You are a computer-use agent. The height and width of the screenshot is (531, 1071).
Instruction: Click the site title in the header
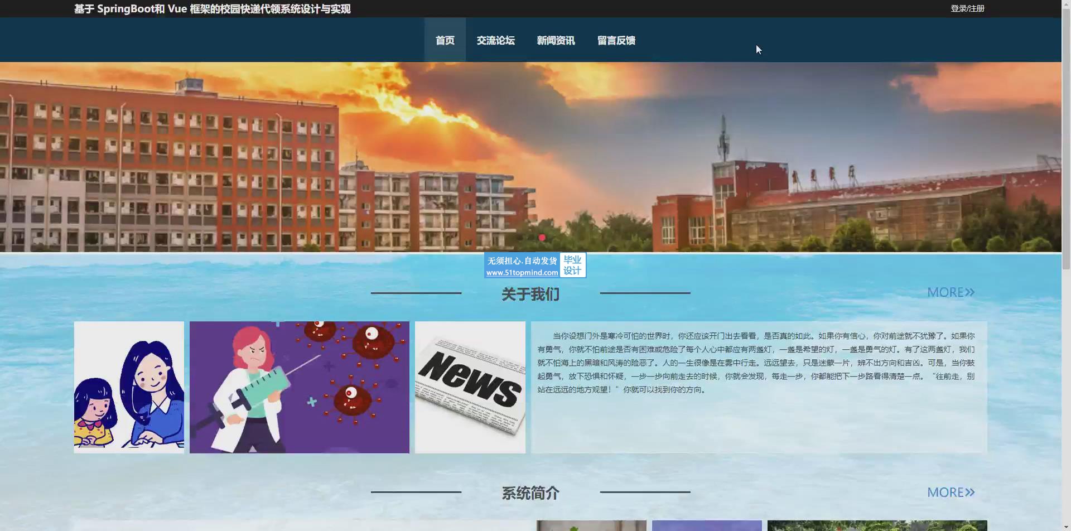tap(212, 9)
